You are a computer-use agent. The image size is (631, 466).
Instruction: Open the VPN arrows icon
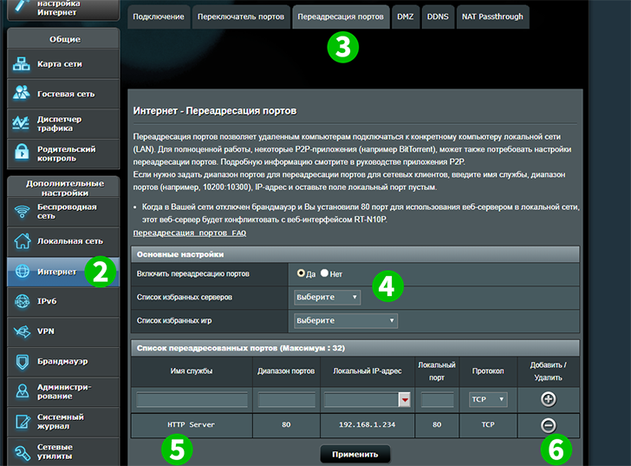(23, 331)
